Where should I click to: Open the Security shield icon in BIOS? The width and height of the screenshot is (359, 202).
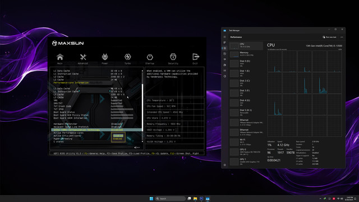pyautogui.click(x=173, y=57)
